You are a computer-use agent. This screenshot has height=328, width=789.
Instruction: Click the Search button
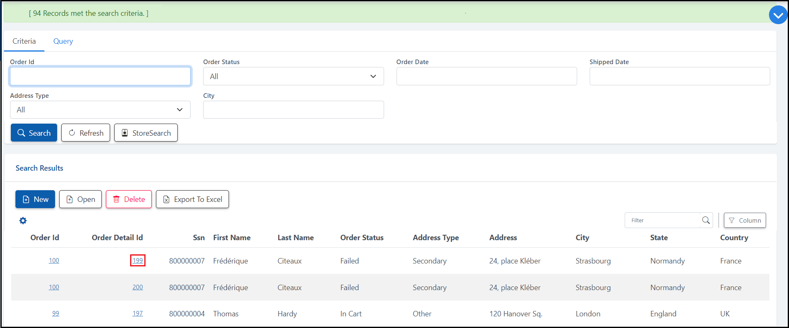point(34,133)
